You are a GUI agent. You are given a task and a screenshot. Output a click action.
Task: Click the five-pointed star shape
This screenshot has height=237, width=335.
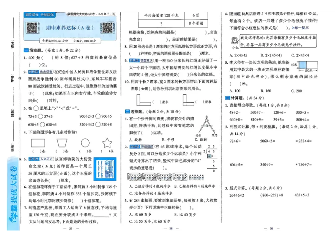click(x=107, y=143)
